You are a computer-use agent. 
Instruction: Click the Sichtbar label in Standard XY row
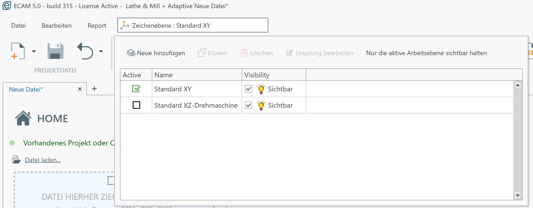[281, 89]
